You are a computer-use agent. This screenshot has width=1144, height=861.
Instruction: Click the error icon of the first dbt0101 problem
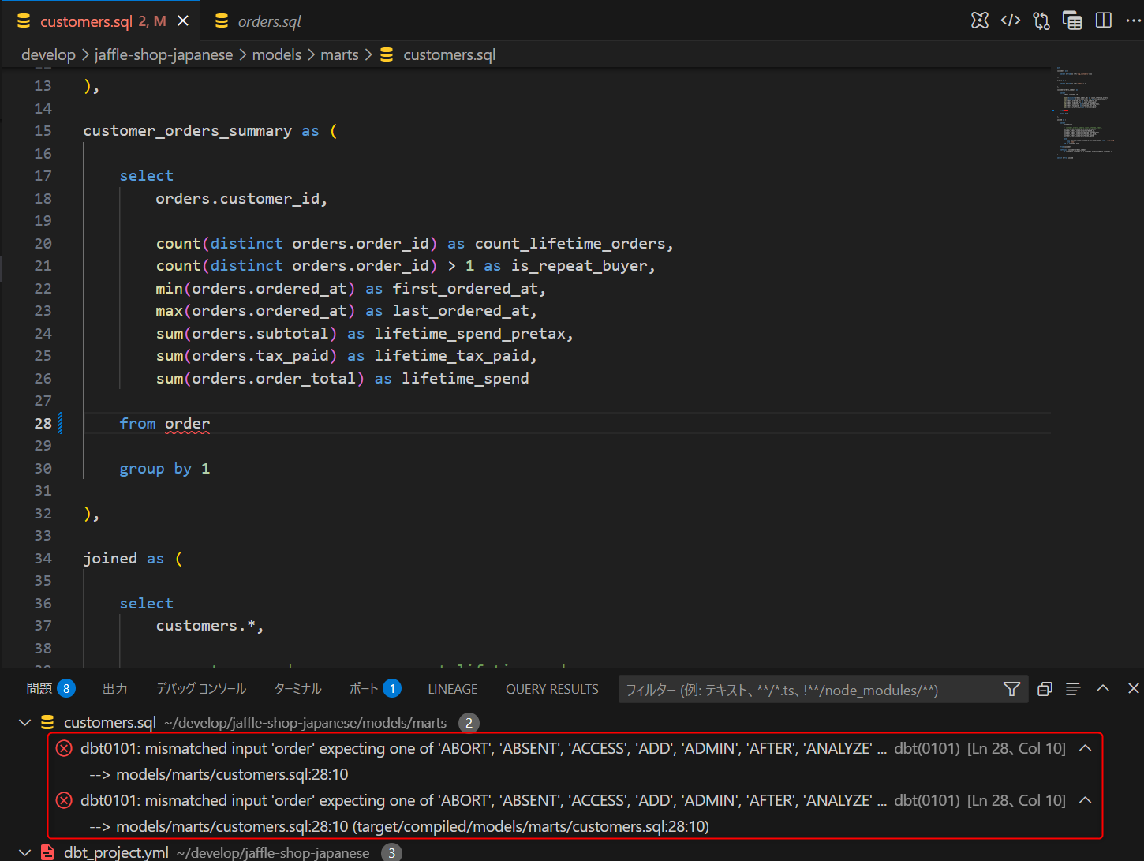65,748
